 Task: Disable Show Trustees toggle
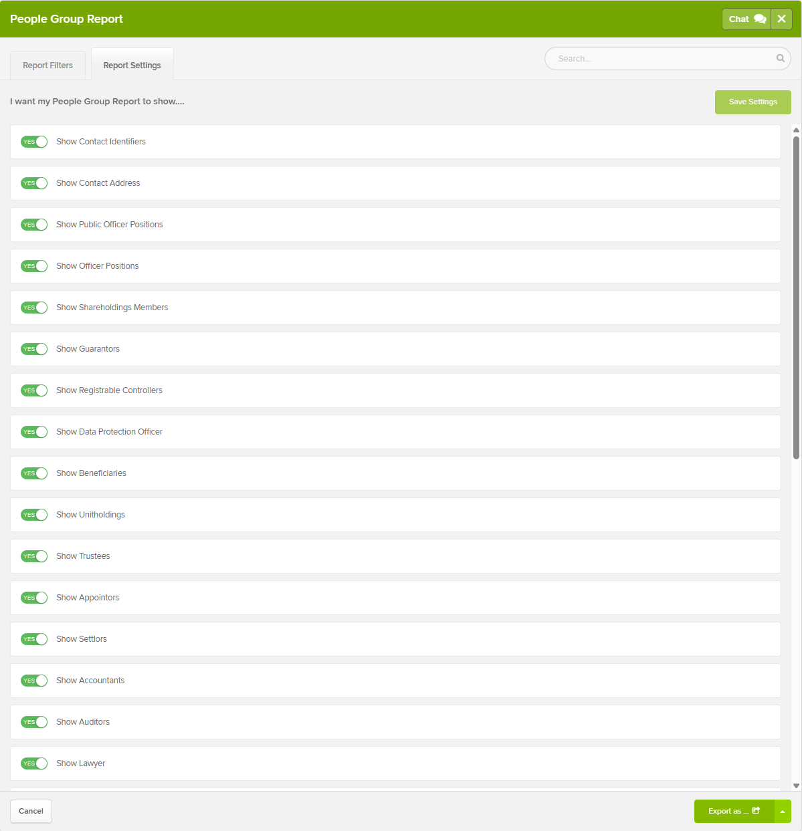pyautogui.click(x=34, y=556)
